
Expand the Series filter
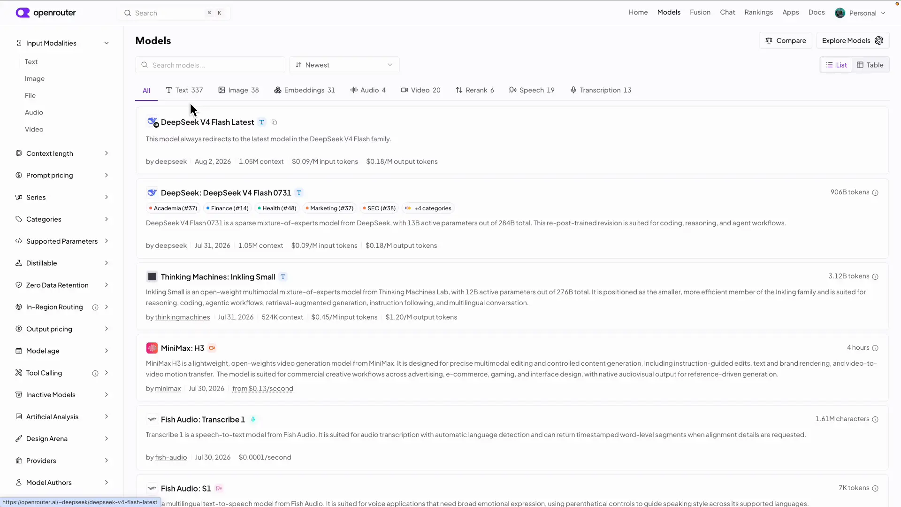coord(62,198)
